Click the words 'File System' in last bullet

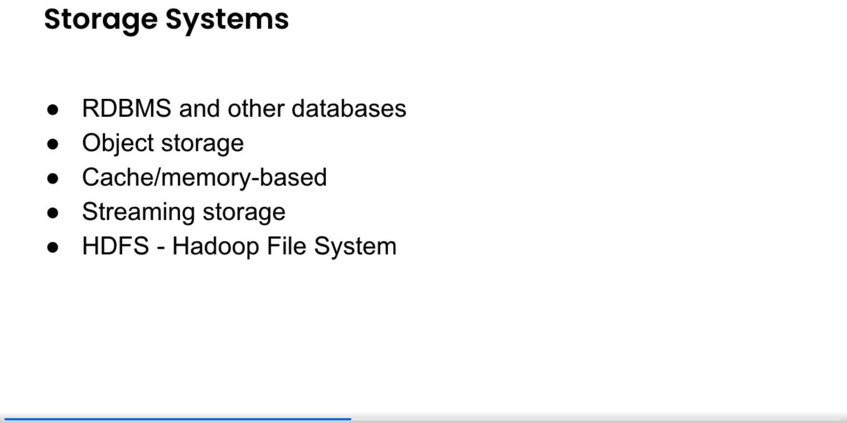pos(331,246)
